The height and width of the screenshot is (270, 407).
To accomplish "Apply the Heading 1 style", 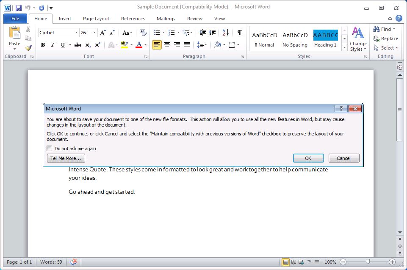I will point(326,39).
